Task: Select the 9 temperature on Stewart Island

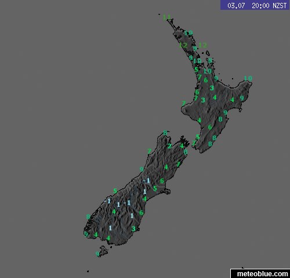Action: 97,254
